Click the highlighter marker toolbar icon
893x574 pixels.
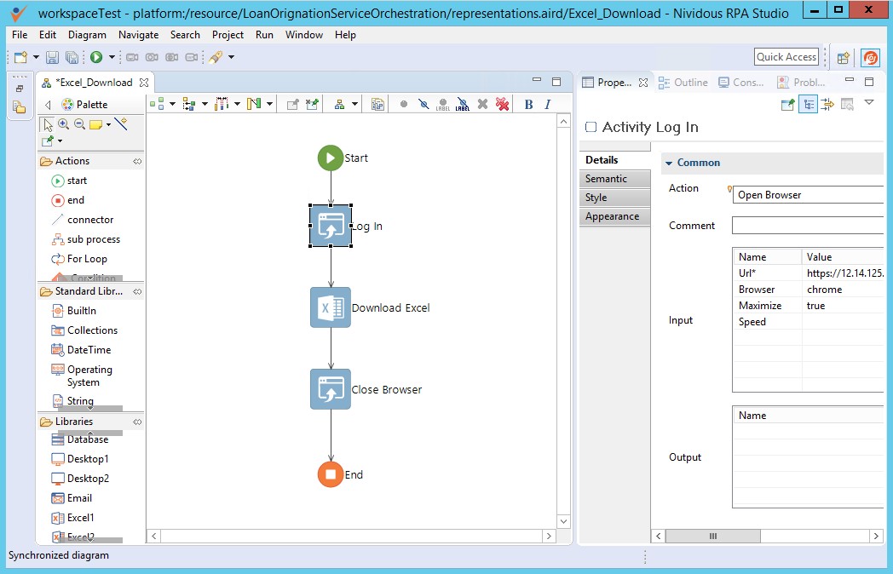(216, 57)
